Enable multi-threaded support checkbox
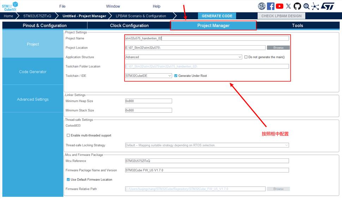 pos(68,135)
